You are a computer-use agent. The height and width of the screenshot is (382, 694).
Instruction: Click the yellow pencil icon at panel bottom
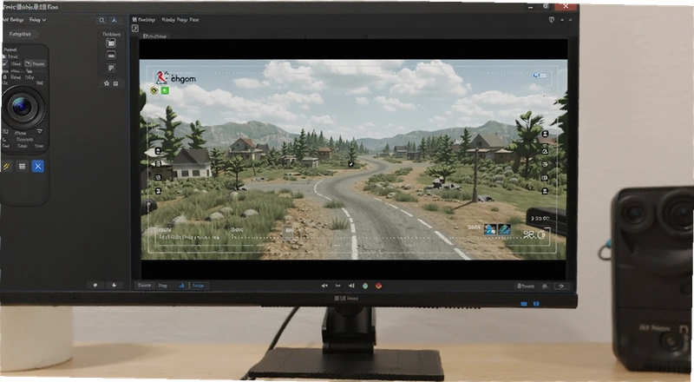click(x=6, y=166)
